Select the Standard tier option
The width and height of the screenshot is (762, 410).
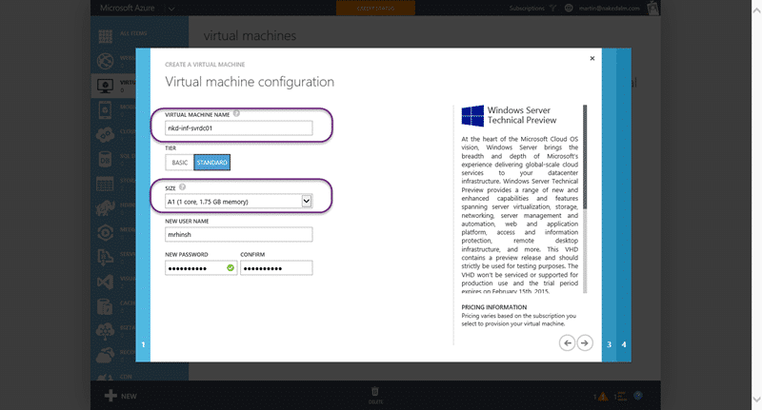tap(211, 163)
